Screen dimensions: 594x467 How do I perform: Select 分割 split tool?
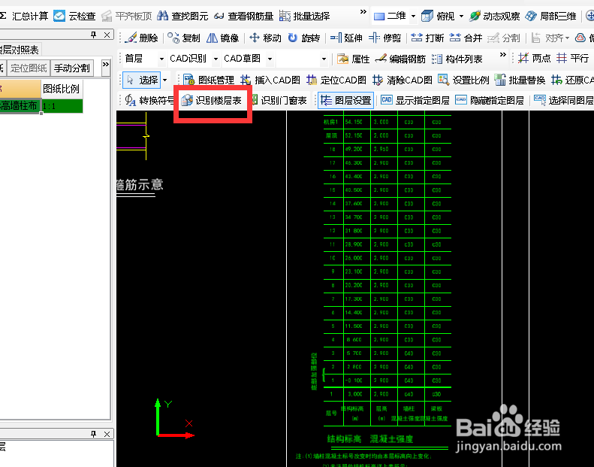(504, 38)
